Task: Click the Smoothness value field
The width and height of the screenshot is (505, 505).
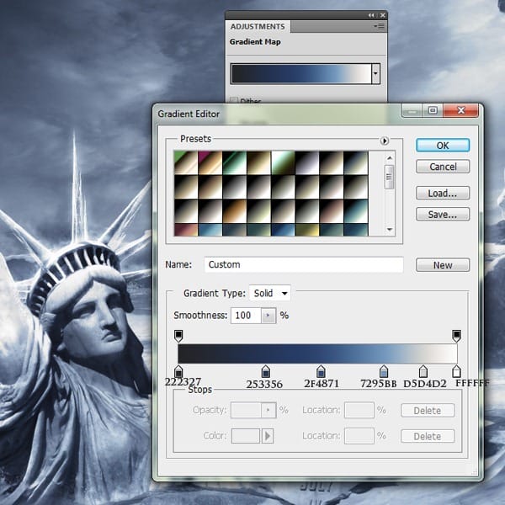Action: point(246,315)
